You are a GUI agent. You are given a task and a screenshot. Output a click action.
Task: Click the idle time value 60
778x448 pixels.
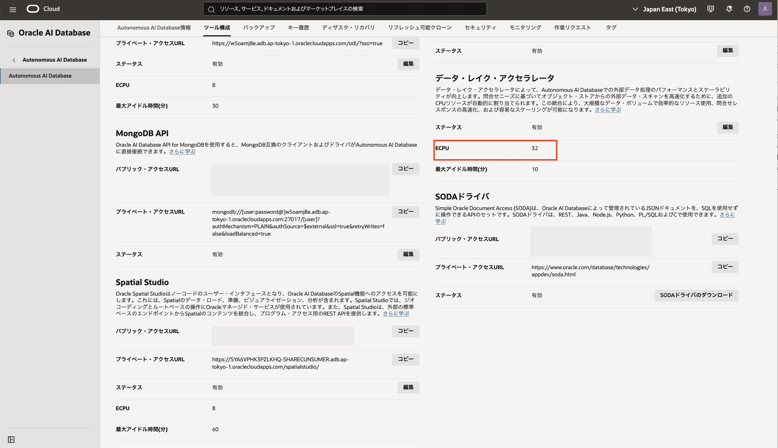coord(215,430)
